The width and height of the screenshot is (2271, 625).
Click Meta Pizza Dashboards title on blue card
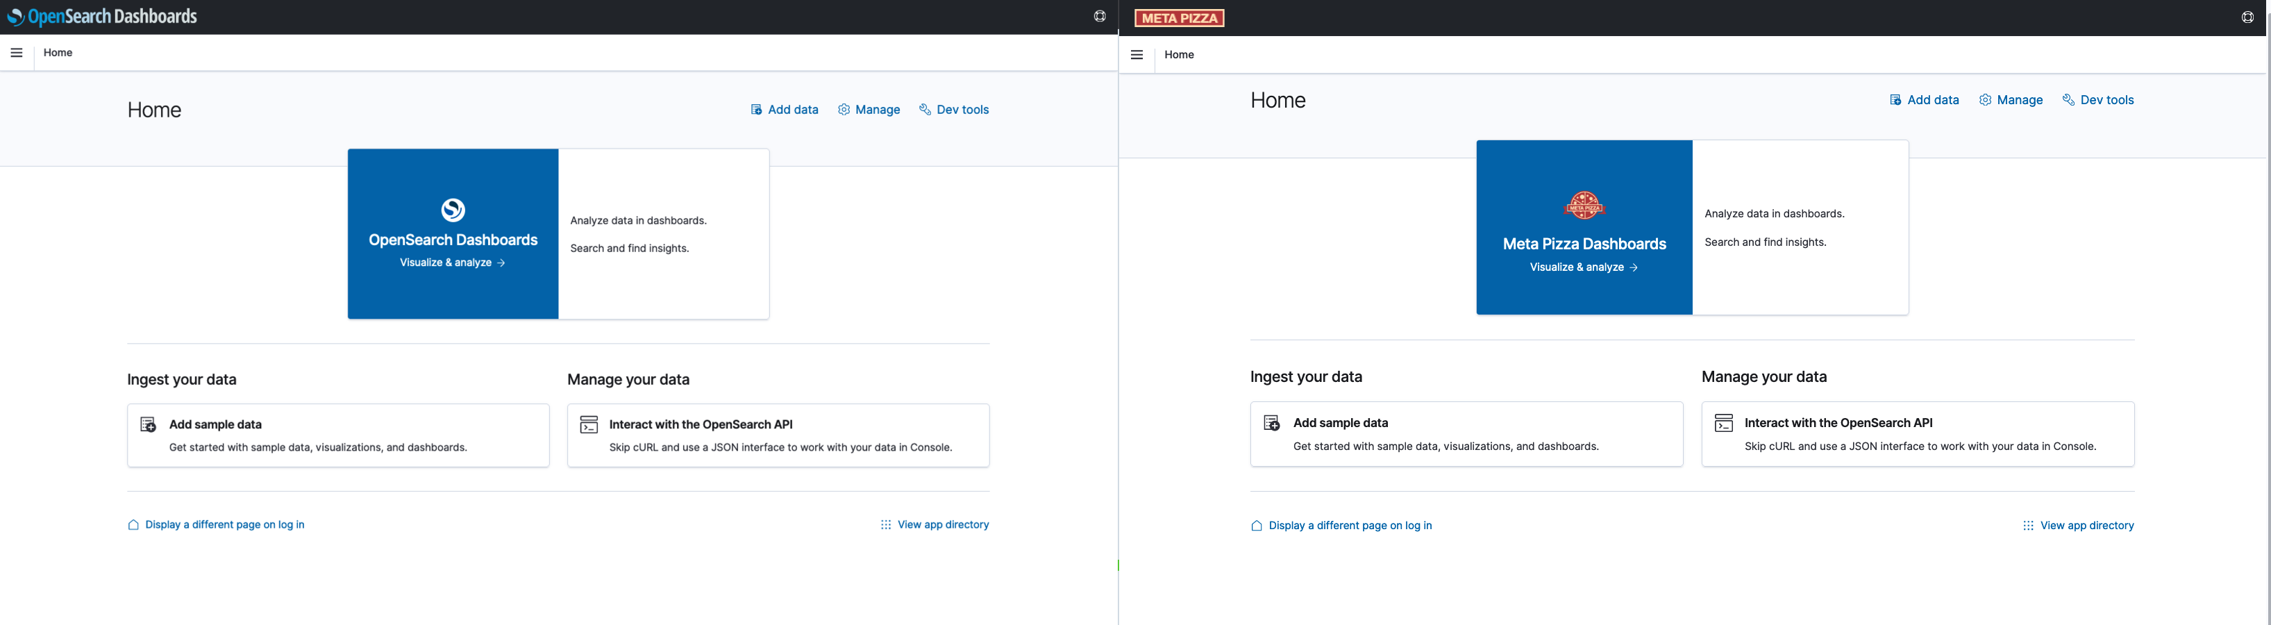click(x=1584, y=244)
